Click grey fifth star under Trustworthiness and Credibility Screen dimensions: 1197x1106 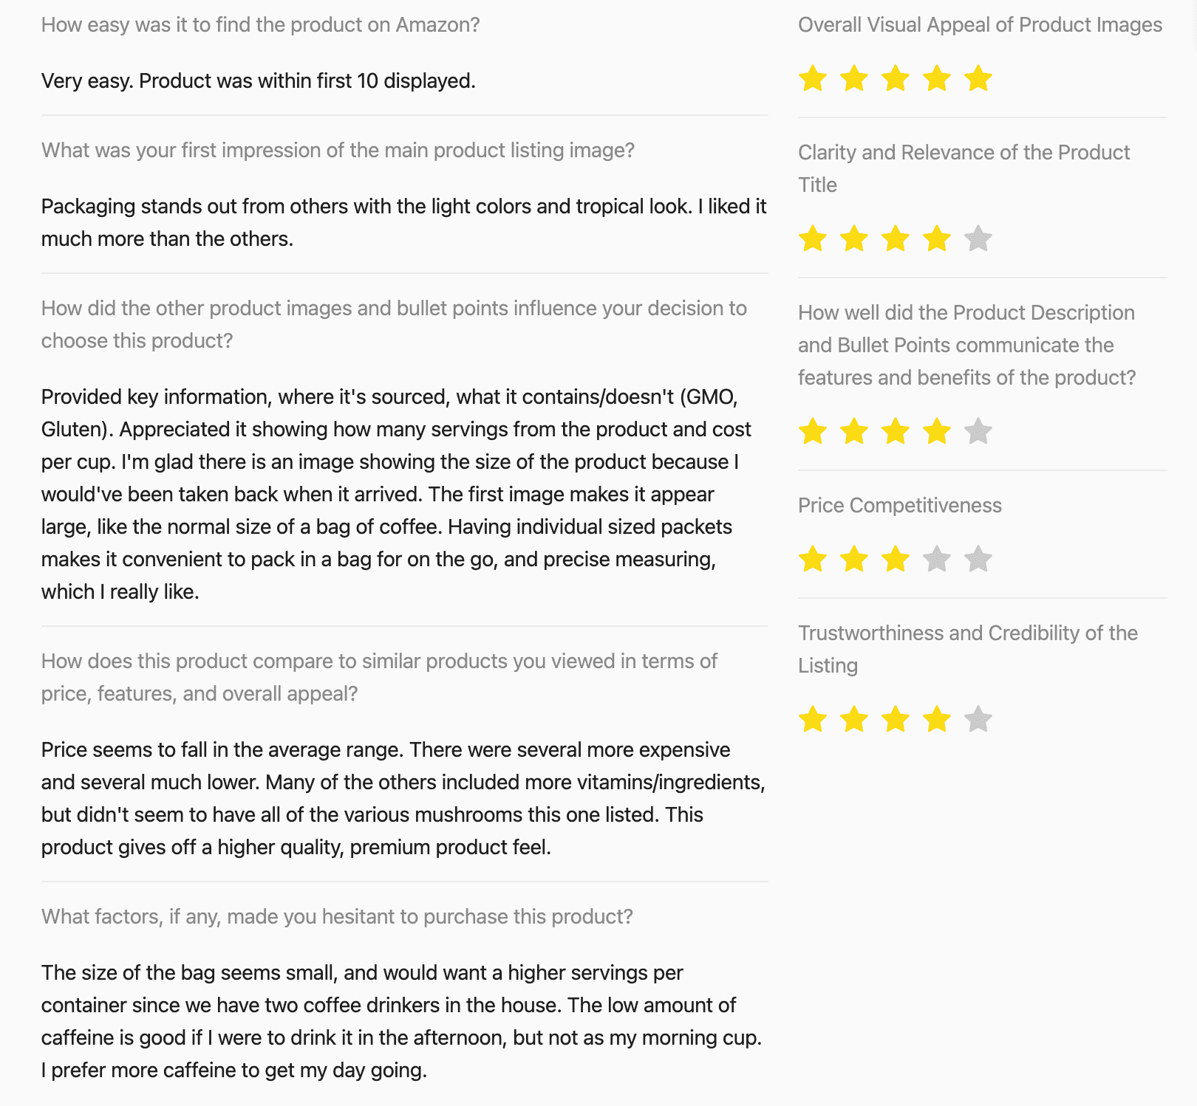(x=978, y=719)
